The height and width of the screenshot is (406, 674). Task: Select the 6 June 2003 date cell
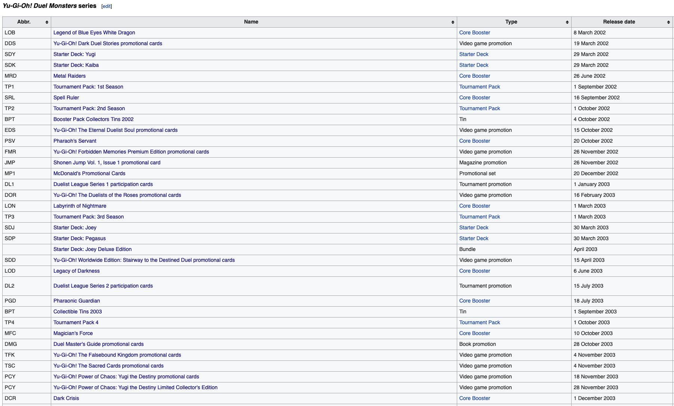622,271
